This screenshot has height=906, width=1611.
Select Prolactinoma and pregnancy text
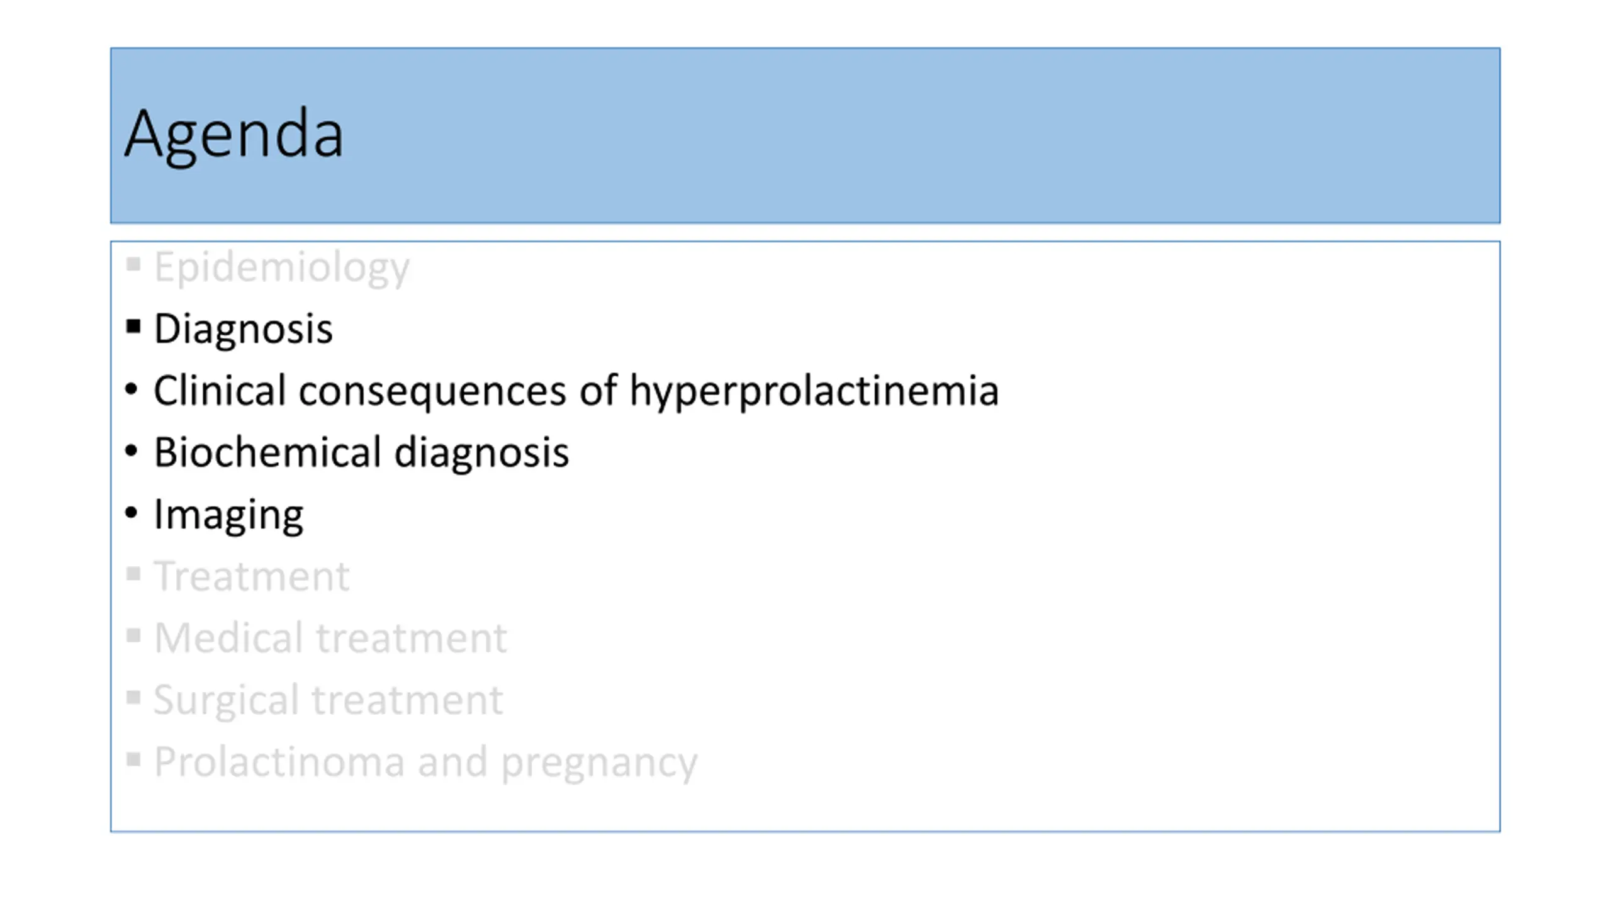(425, 762)
